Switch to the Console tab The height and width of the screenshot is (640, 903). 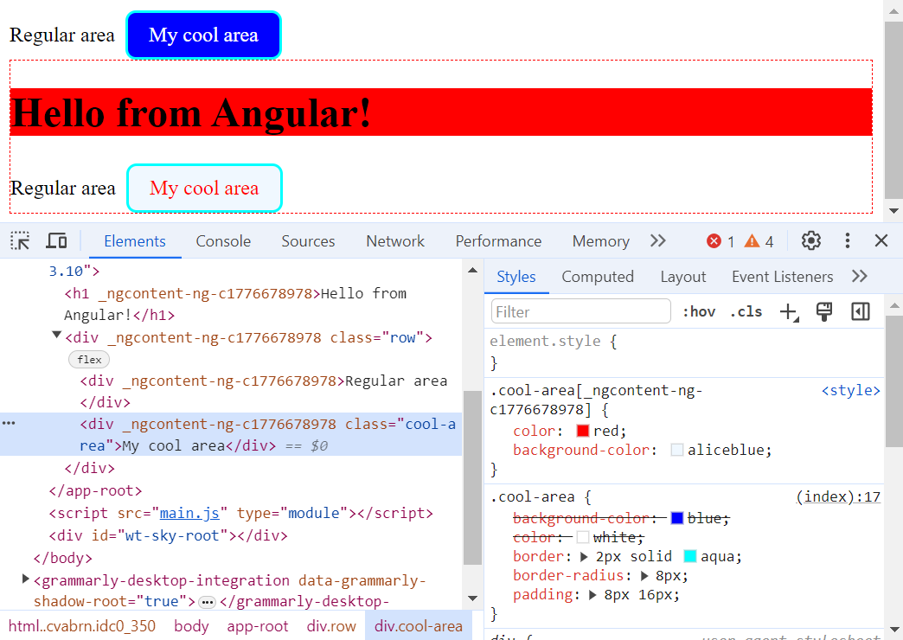pos(223,240)
